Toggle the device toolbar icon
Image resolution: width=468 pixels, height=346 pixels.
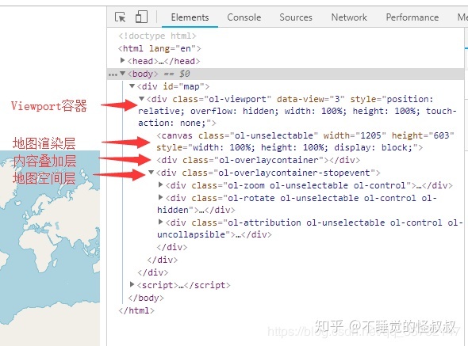[x=141, y=17]
